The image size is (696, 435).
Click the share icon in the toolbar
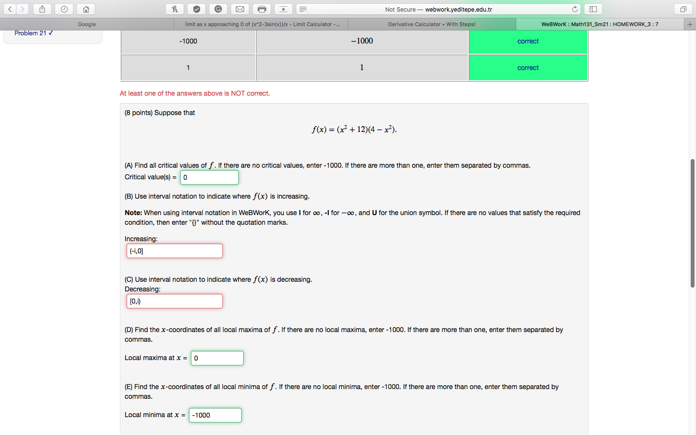click(x=42, y=9)
